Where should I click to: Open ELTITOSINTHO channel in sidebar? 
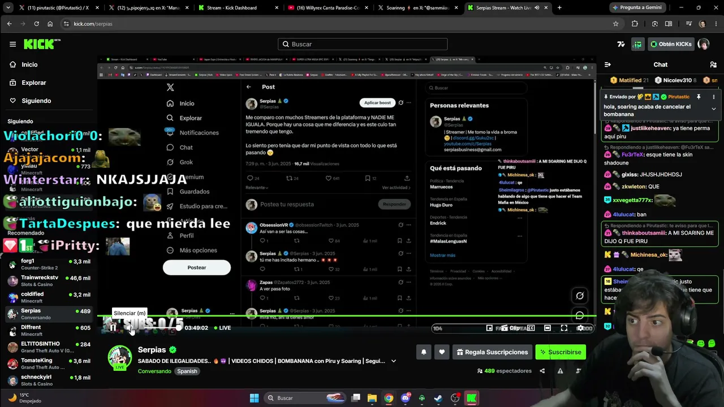49,347
